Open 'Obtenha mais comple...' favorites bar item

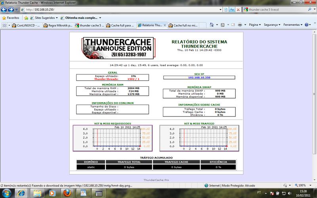coord(81,18)
